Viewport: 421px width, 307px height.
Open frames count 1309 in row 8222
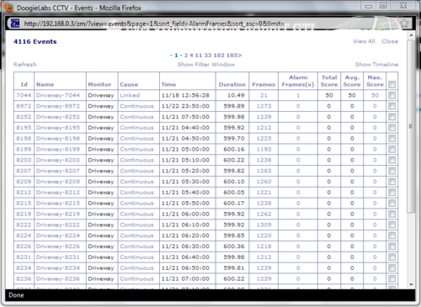click(x=264, y=225)
